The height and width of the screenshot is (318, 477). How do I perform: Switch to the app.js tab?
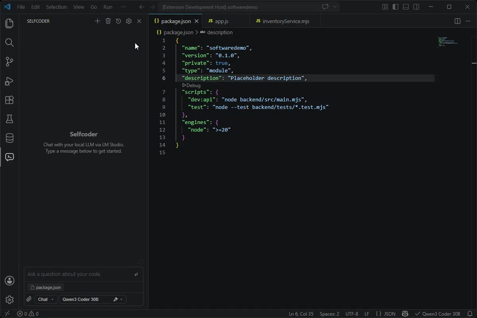pyautogui.click(x=226, y=21)
